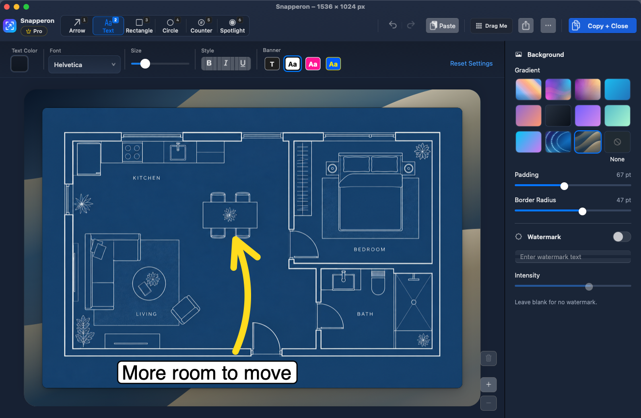Viewport: 641px width, 418px height.
Task: Adjust the watermark Intensity slider
Action: coord(573,287)
